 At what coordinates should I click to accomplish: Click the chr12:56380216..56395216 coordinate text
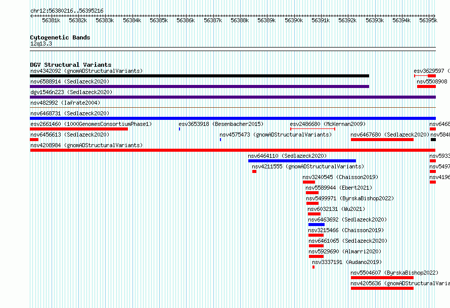[67, 11]
